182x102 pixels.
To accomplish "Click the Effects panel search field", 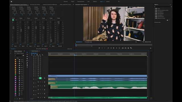I will coord(162,7).
